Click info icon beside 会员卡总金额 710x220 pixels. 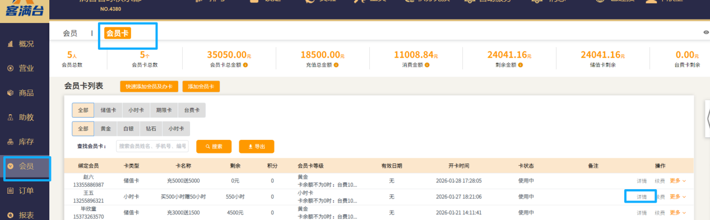click(245, 65)
